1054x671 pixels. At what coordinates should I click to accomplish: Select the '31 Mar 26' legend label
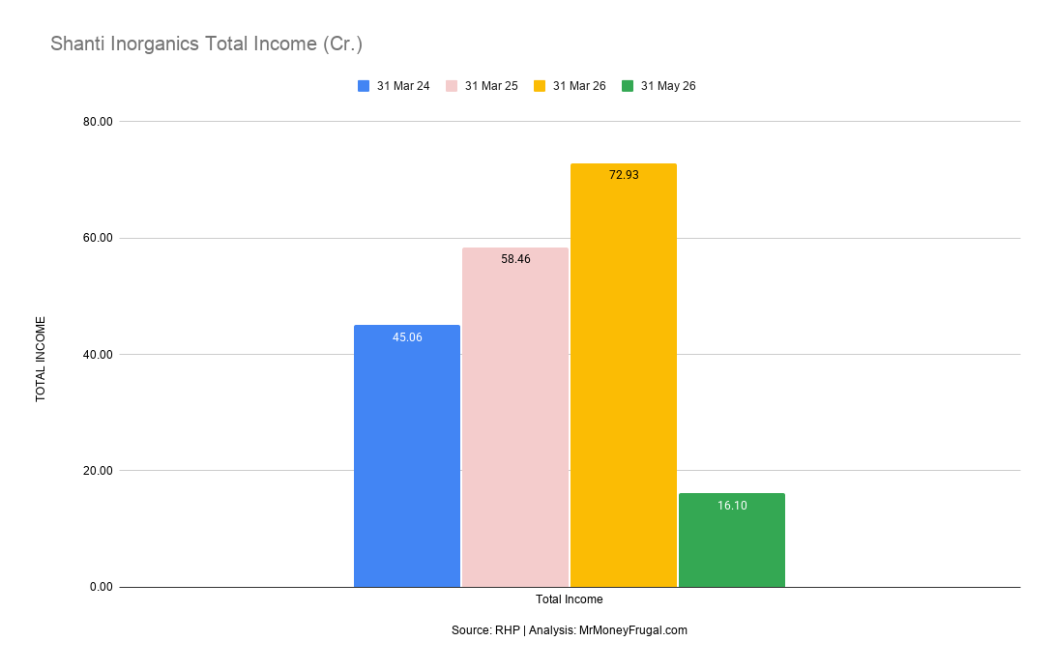(579, 86)
